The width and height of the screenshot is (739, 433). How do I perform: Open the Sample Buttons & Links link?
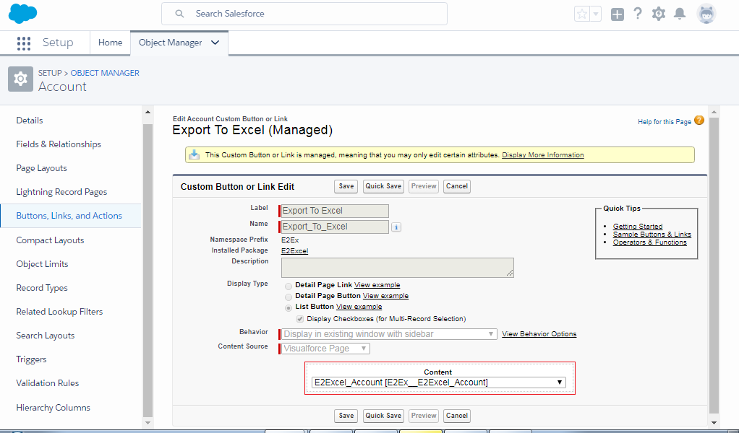point(652,234)
